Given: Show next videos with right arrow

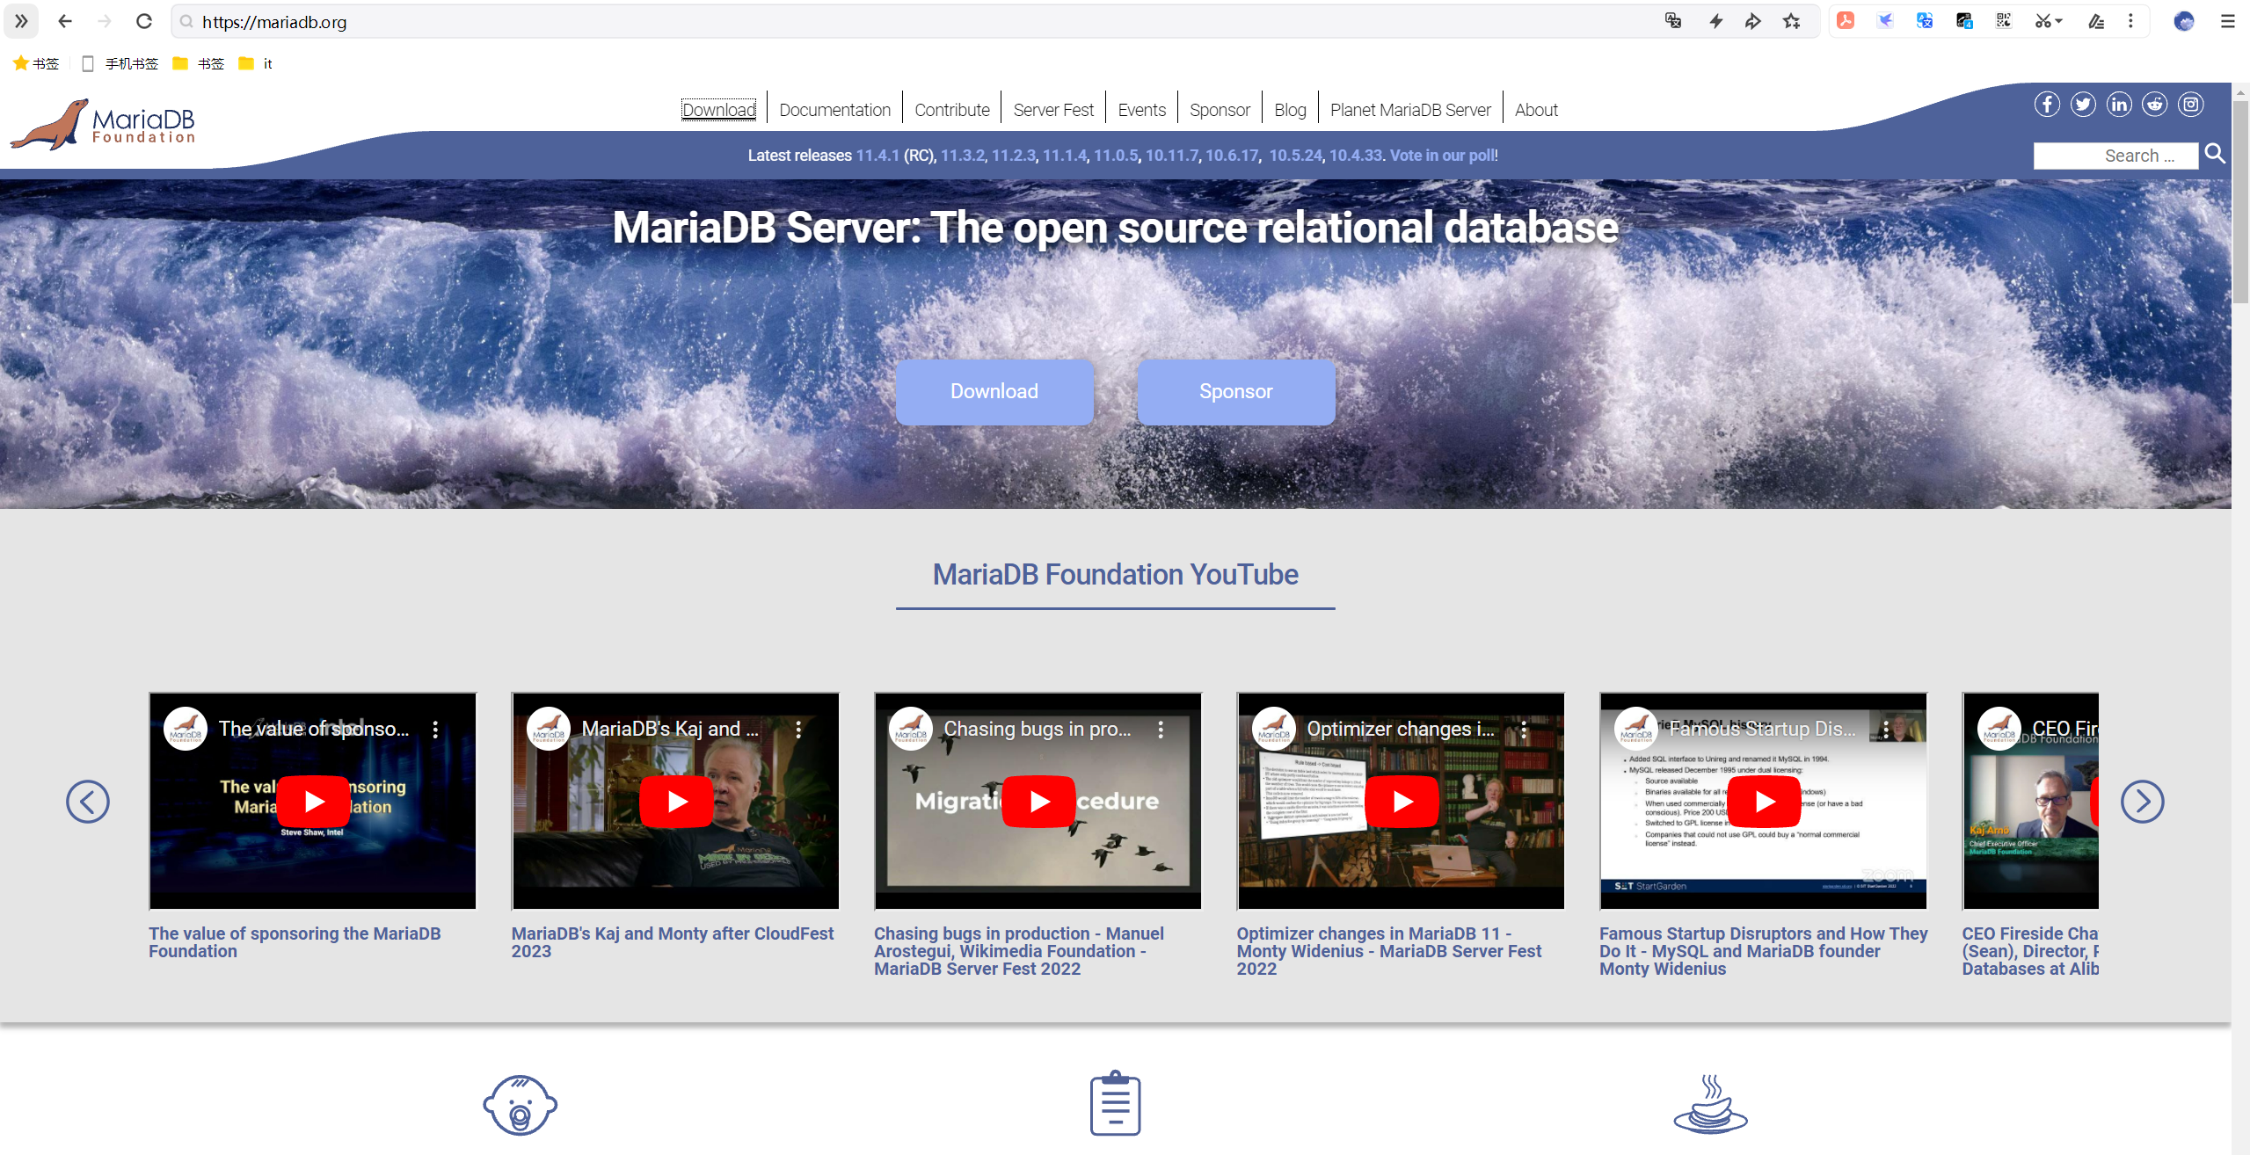Looking at the screenshot, I should tap(2142, 802).
